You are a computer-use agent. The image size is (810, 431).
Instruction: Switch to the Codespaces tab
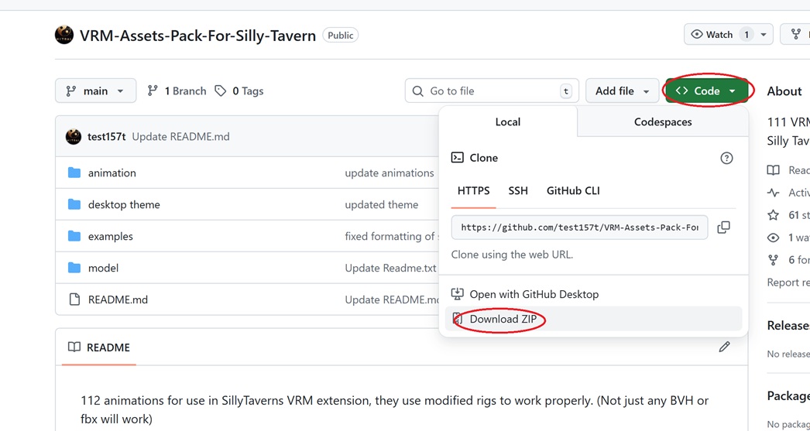click(x=662, y=122)
